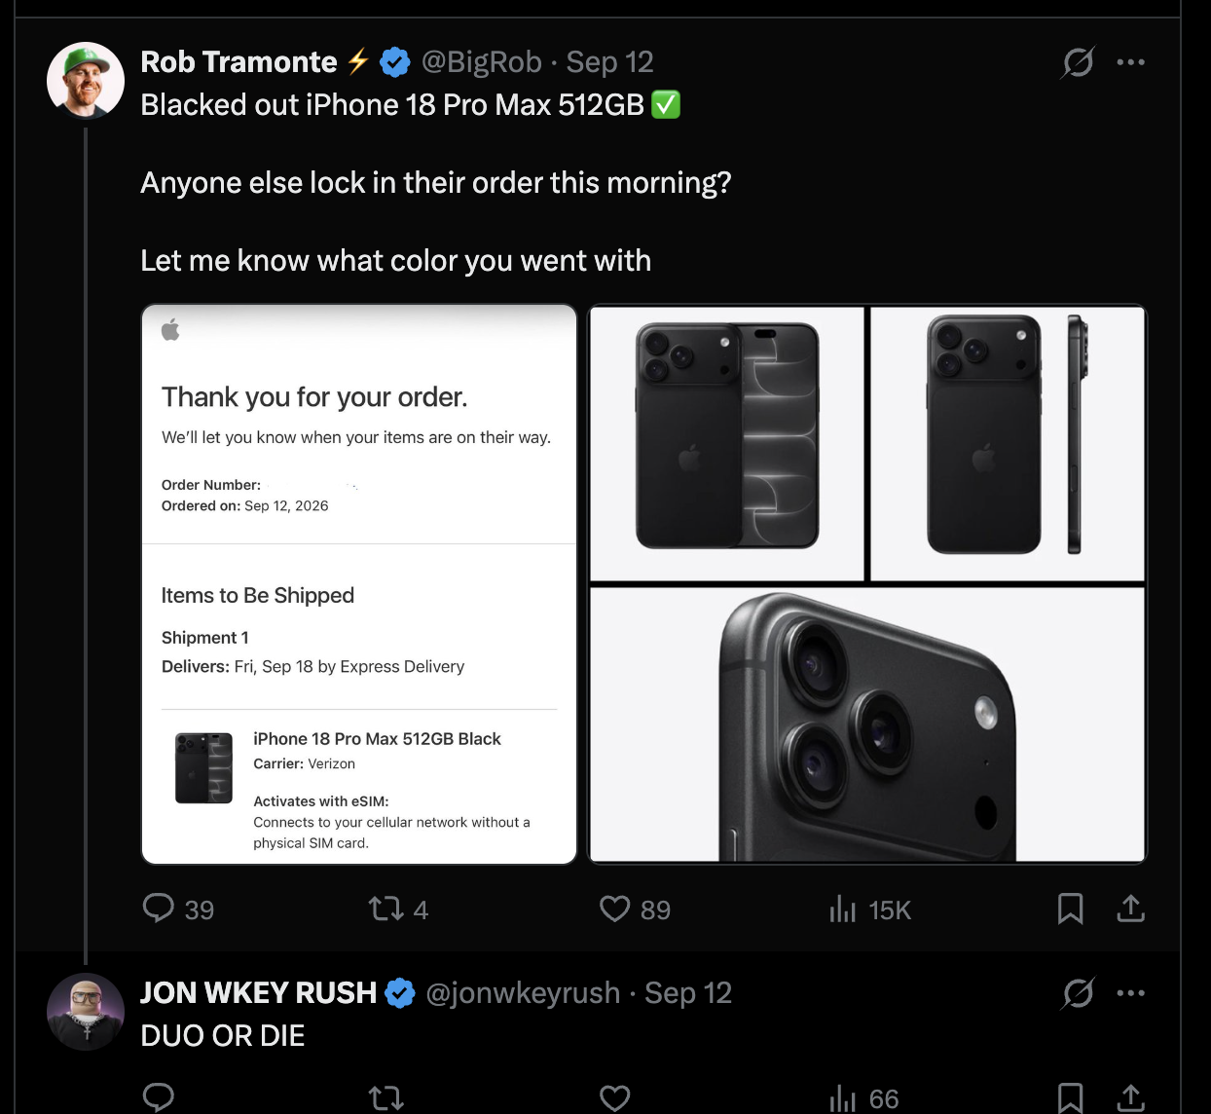Bookmark the DUO OR DIE reply
The width and height of the screenshot is (1211, 1114).
coord(1070,1098)
